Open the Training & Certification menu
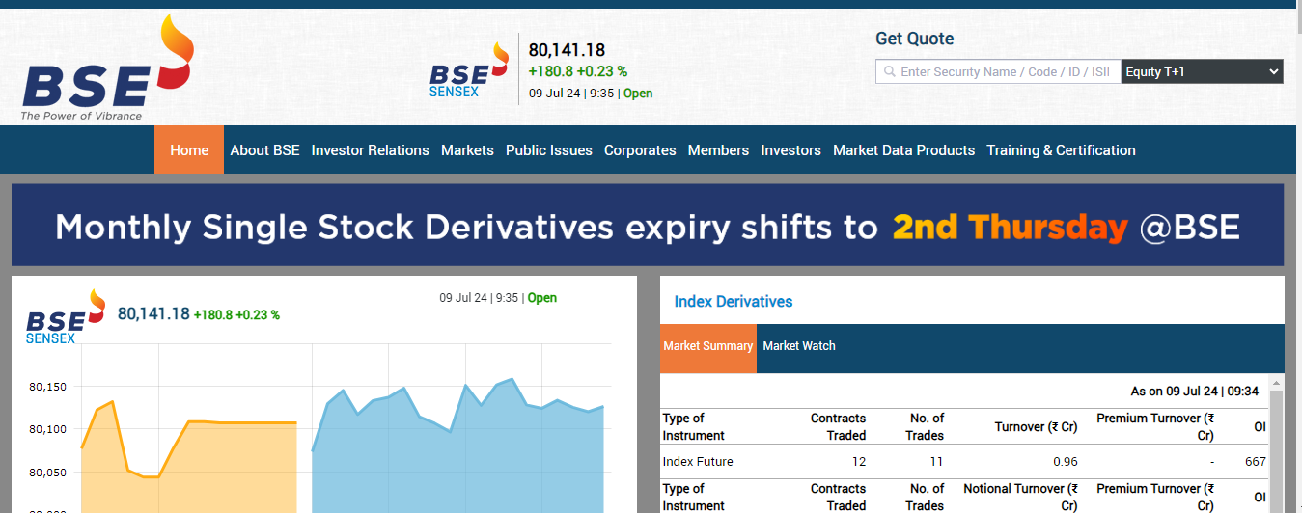 coord(1061,150)
